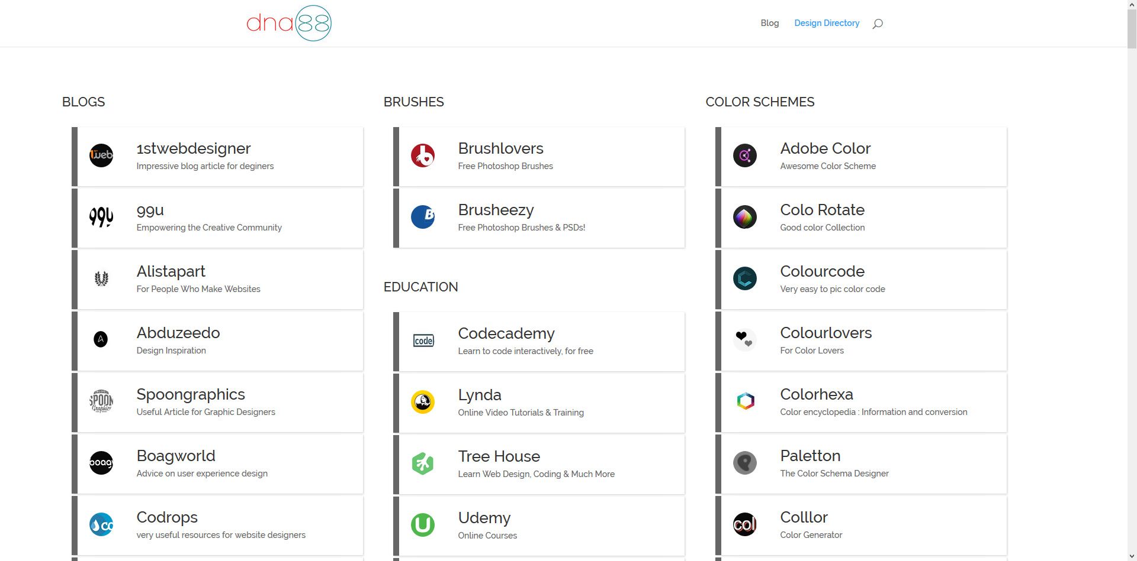This screenshot has width=1137, height=561.
Task: Open the Blog menu item
Action: (x=769, y=23)
